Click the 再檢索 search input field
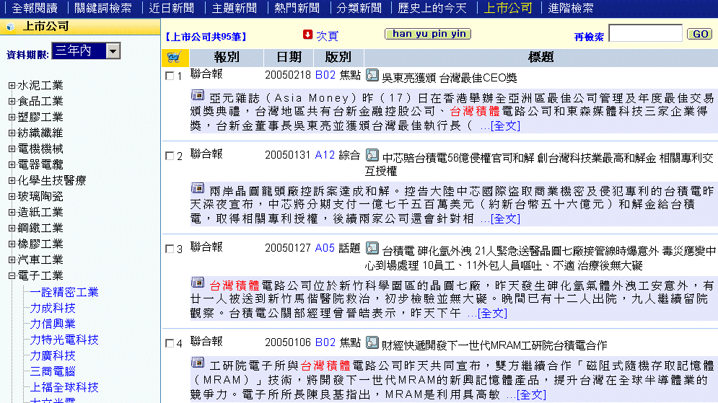718x403 pixels. (645, 34)
